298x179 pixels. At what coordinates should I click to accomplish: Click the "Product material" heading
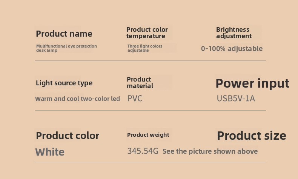click(140, 82)
